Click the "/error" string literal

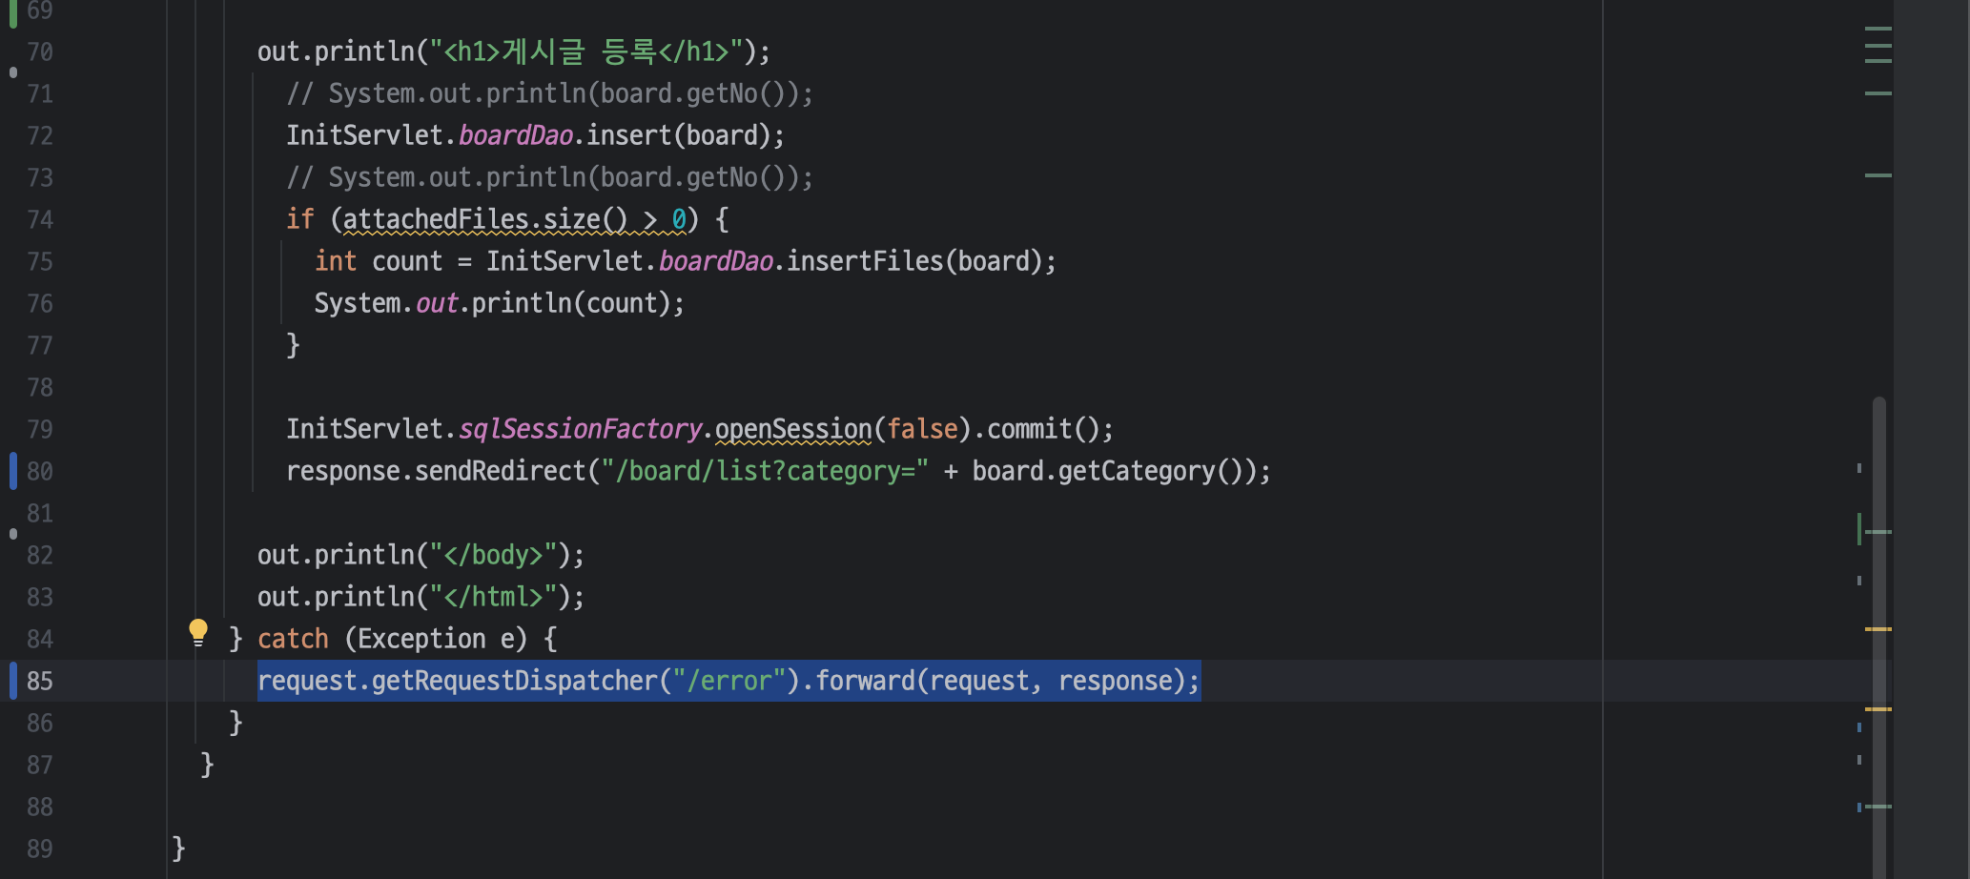point(729,681)
